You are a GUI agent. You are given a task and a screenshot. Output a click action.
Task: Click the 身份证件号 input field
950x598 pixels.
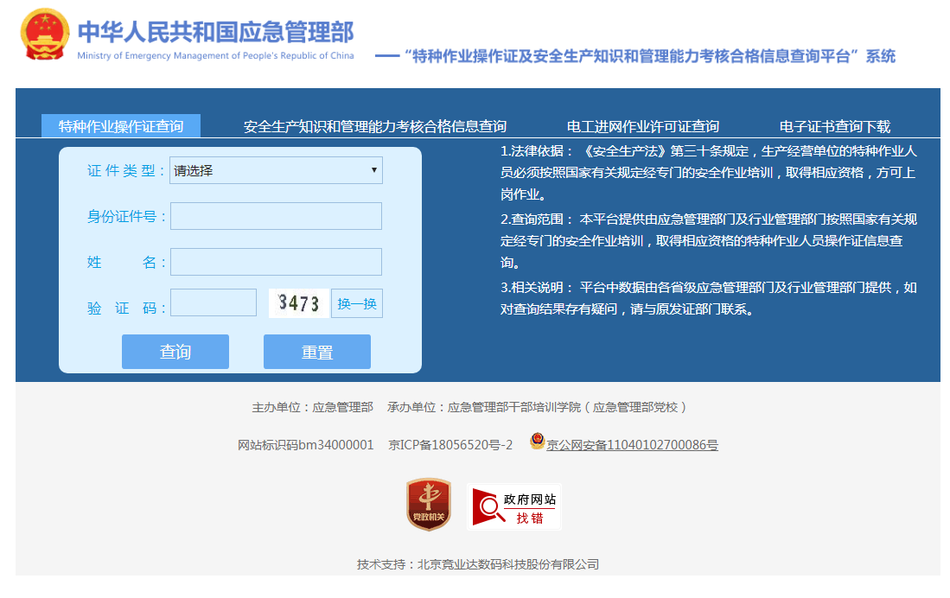pos(277,216)
